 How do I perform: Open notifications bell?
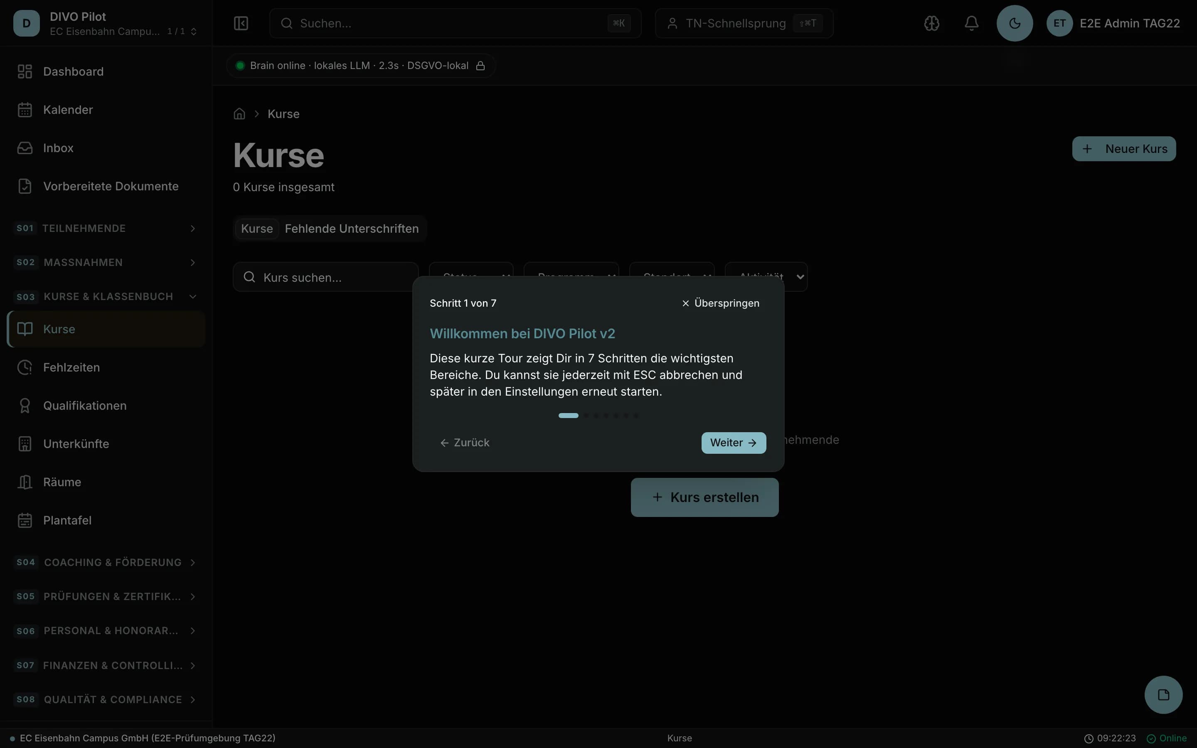point(971,23)
